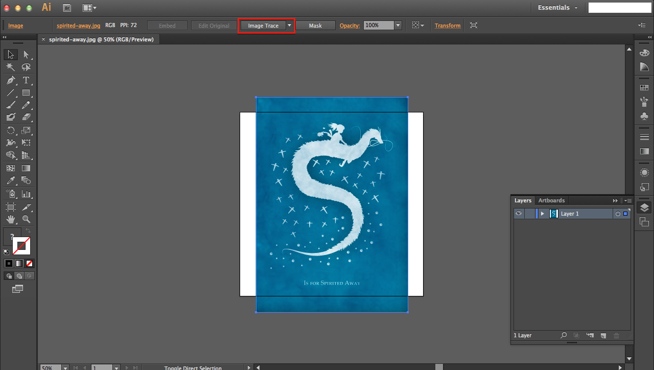Viewport: 654px width, 370px height.
Task: Select the Blend tool
Action: 26,180
